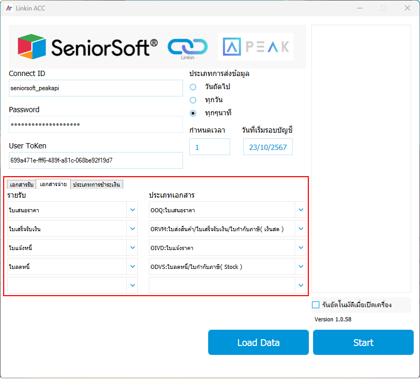Open the ใบลดหนี้ dropdown arrow
Image resolution: width=420 pixels, height=379 pixels.
[132, 266]
